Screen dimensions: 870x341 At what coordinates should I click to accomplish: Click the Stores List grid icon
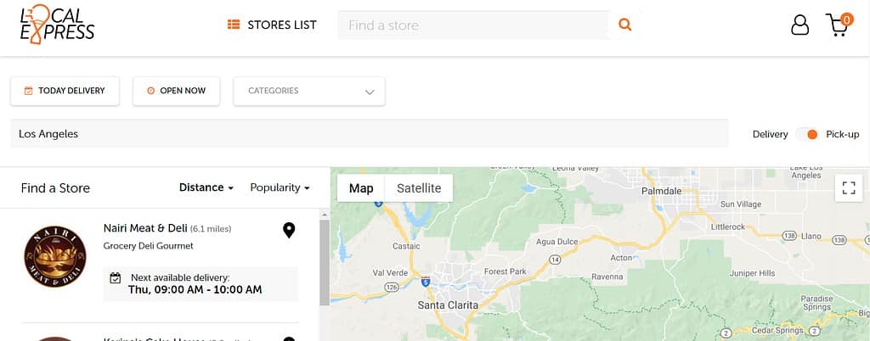tap(234, 25)
